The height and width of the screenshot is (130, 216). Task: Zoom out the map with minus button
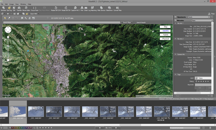pos(8,60)
